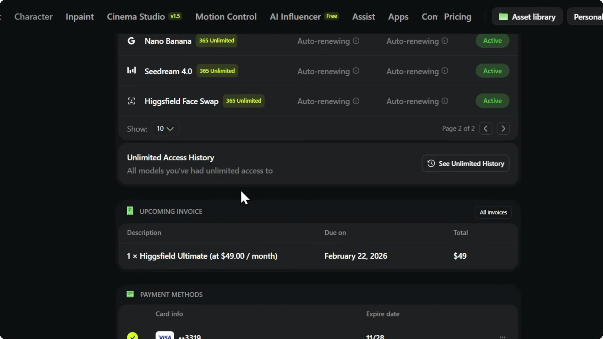
Task: Click the Asset library folder icon
Action: tap(504, 17)
